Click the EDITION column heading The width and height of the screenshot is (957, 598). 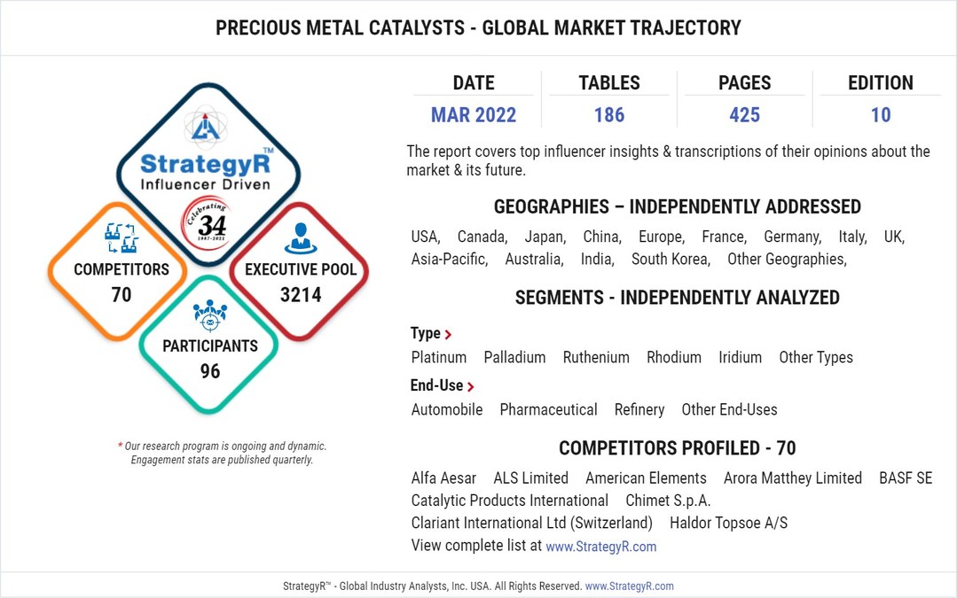[x=881, y=83]
